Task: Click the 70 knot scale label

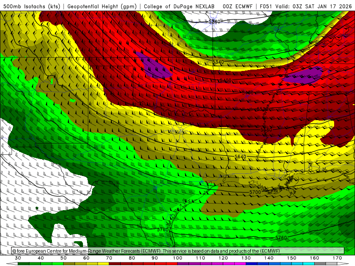Action: click(x=109, y=258)
